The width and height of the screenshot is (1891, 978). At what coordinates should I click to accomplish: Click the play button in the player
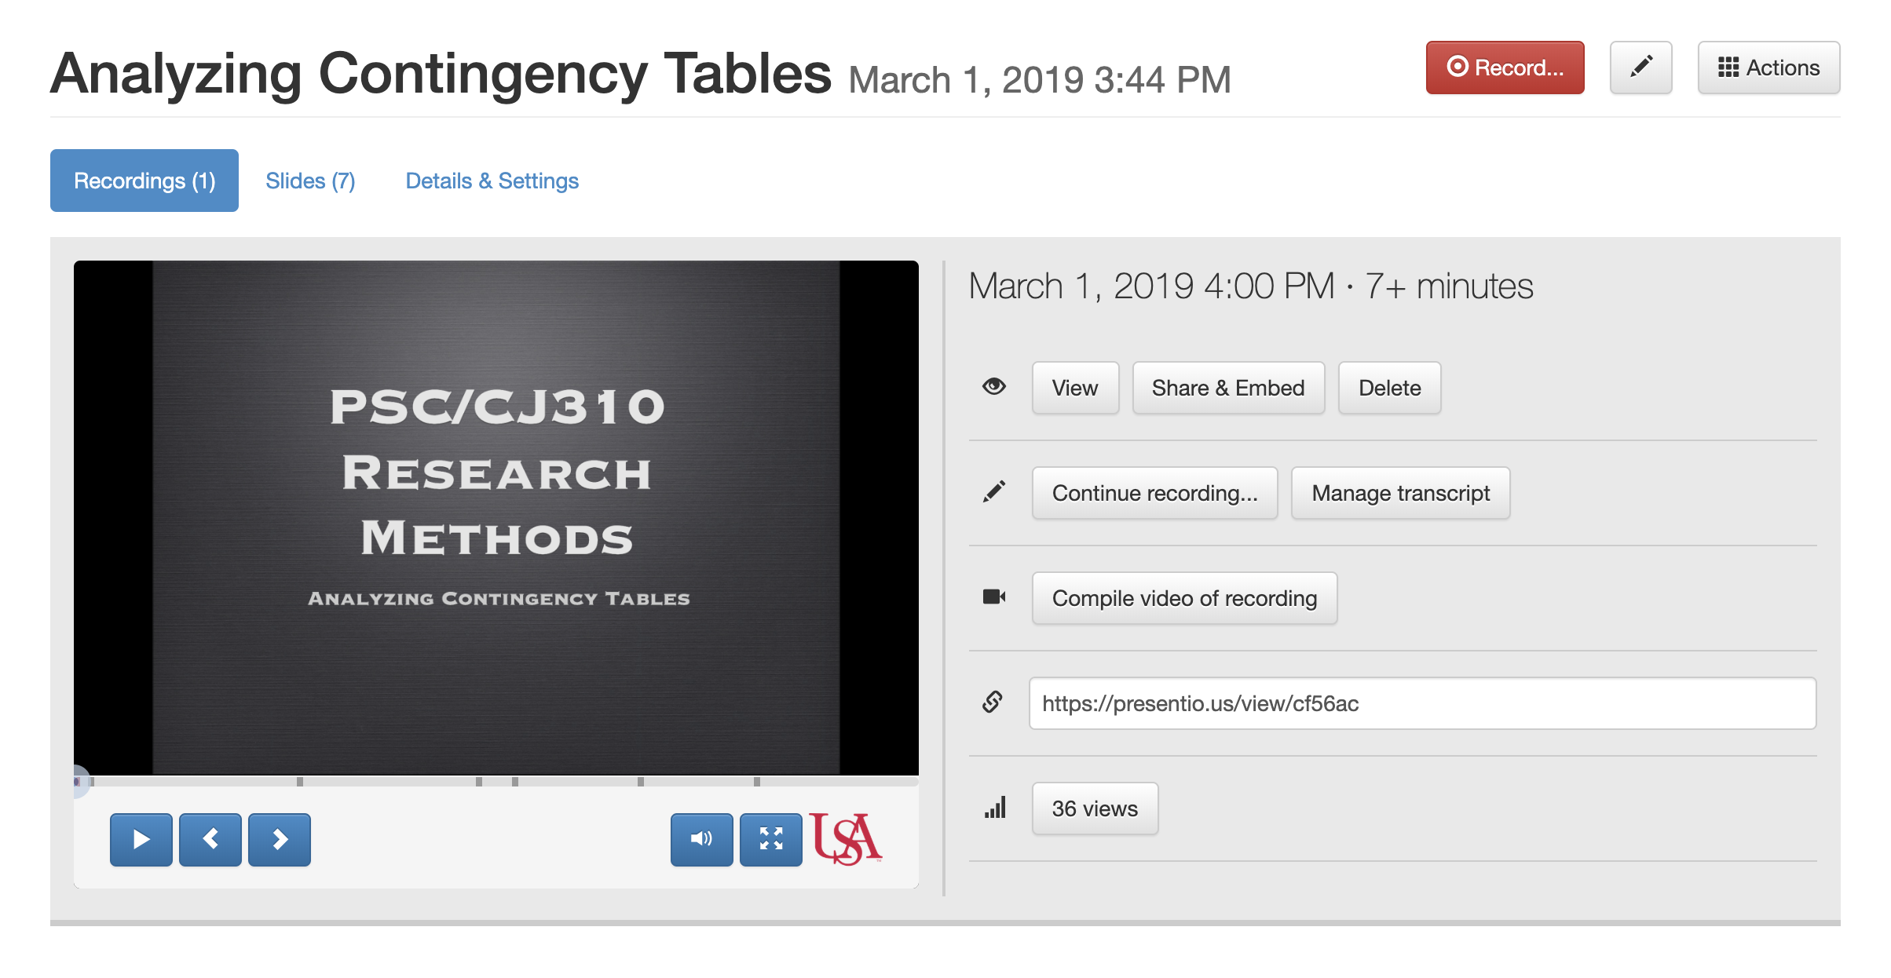(141, 840)
